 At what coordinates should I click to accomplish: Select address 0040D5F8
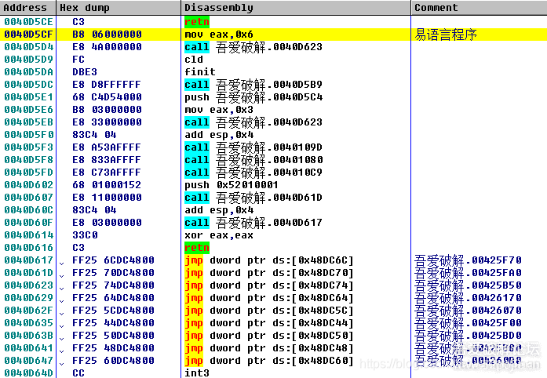tap(28, 160)
